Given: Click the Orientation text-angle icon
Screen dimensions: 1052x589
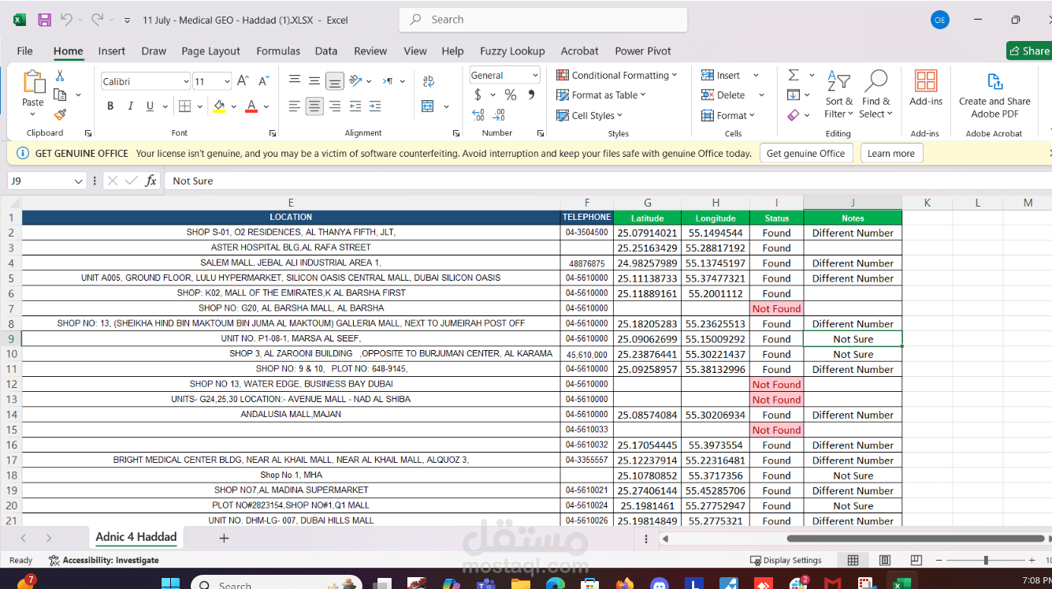Looking at the screenshot, I should 355,80.
